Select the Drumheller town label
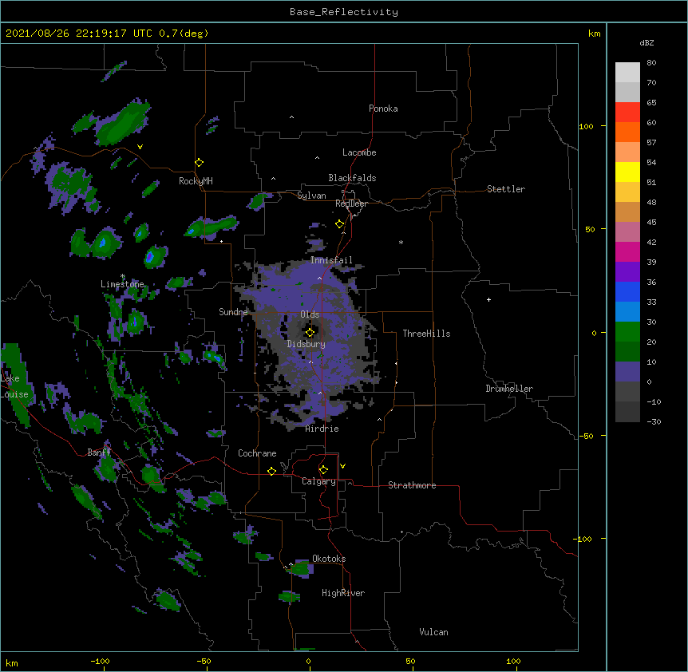 [509, 389]
